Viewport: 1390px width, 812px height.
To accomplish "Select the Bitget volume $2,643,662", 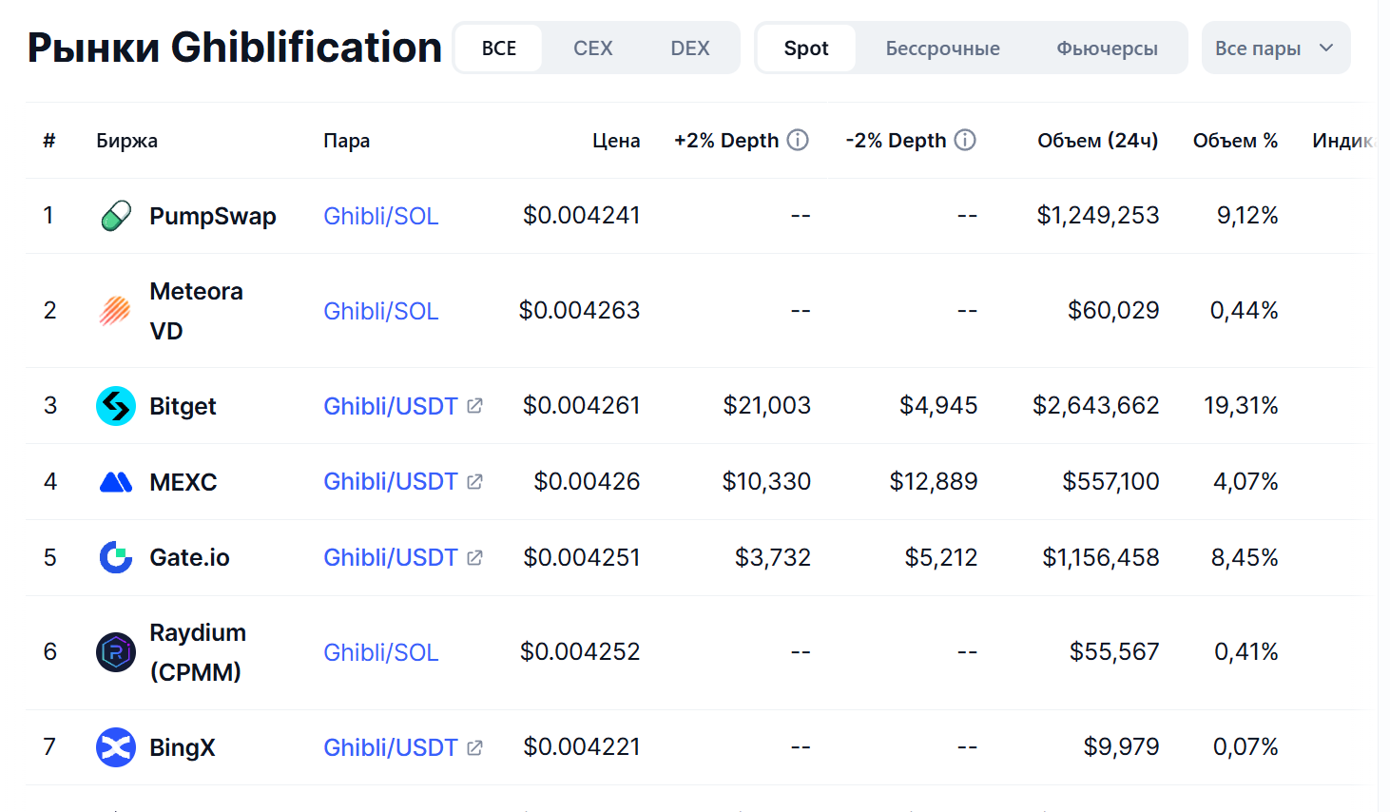I will pyautogui.click(x=1096, y=406).
